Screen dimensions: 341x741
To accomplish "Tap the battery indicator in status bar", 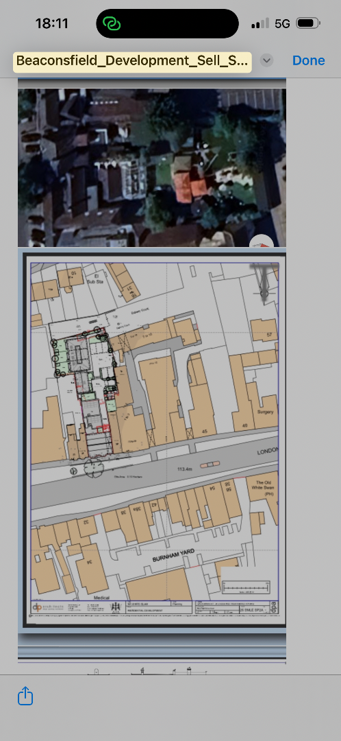I will (x=308, y=23).
